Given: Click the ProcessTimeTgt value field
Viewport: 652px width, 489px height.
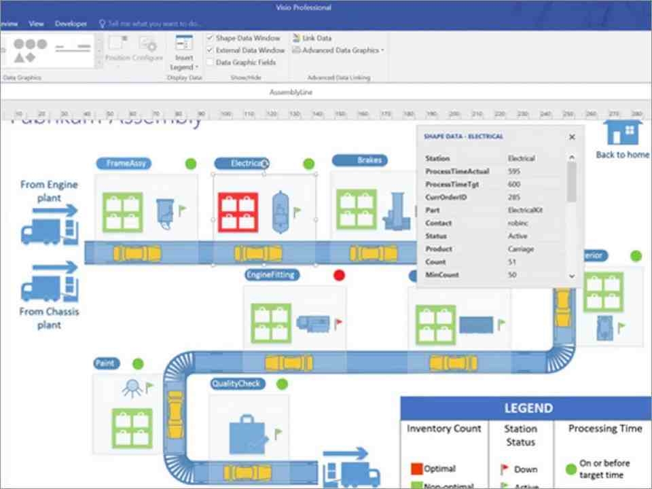Looking at the screenshot, I should [x=514, y=184].
